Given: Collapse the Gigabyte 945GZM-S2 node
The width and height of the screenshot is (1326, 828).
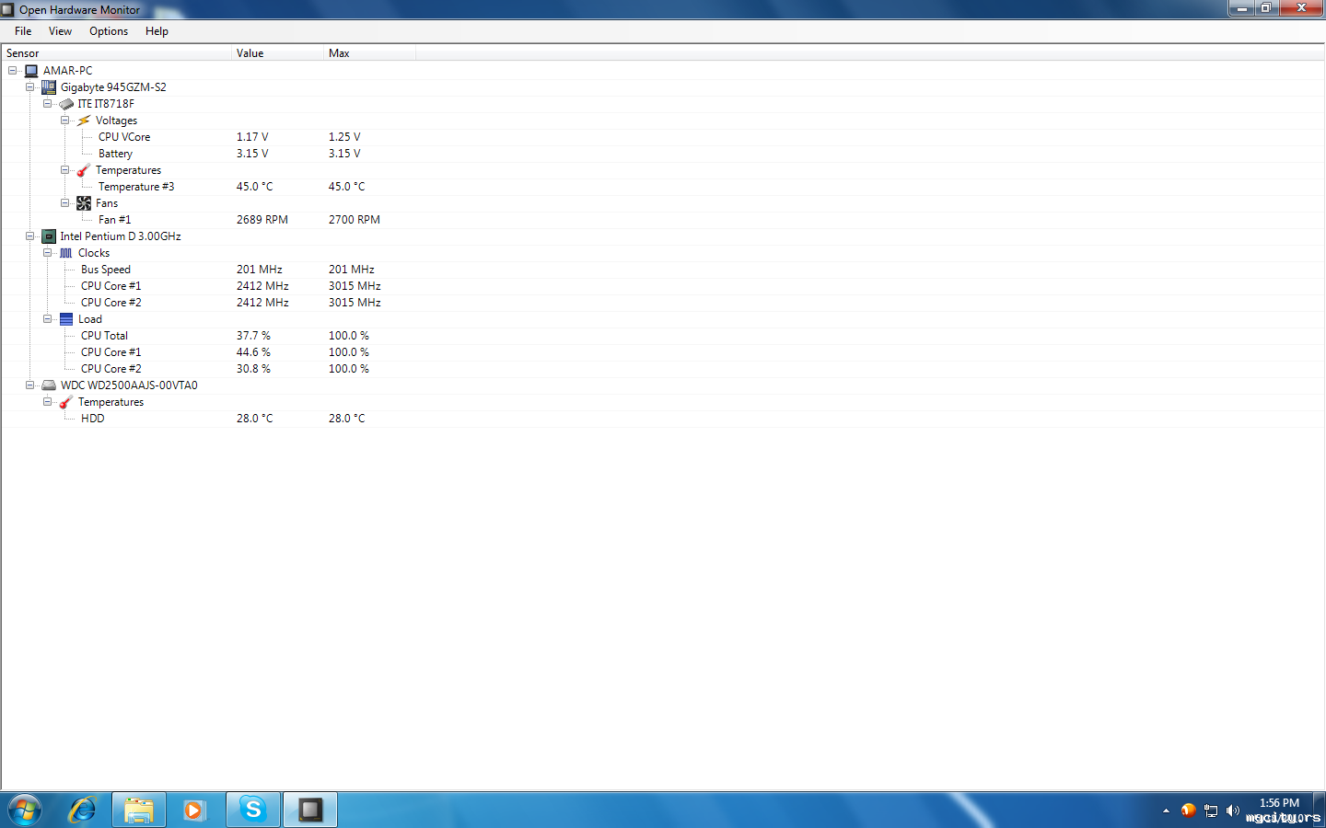Looking at the screenshot, I should click(x=30, y=87).
